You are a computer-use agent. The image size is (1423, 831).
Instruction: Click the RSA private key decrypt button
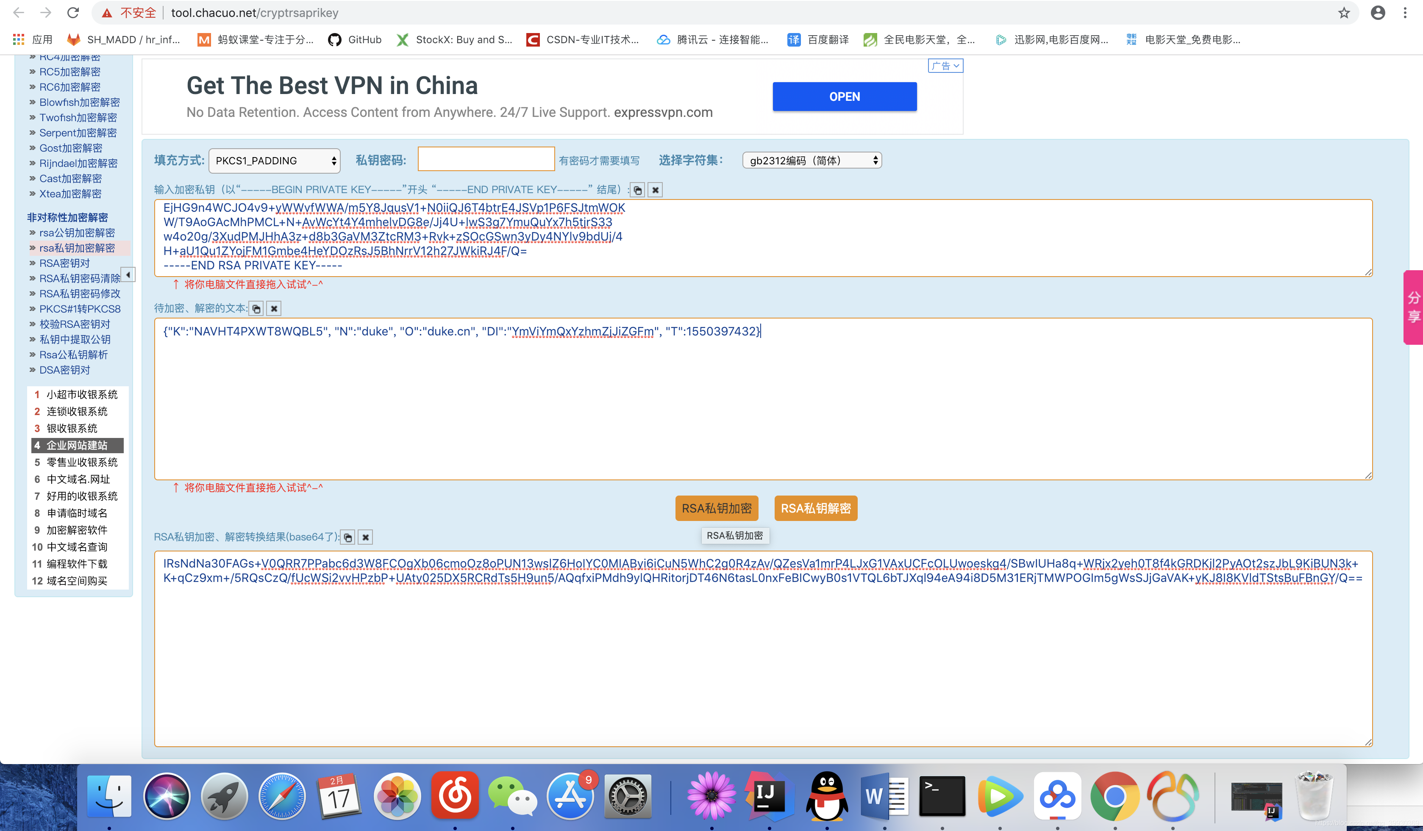pyautogui.click(x=816, y=509)
